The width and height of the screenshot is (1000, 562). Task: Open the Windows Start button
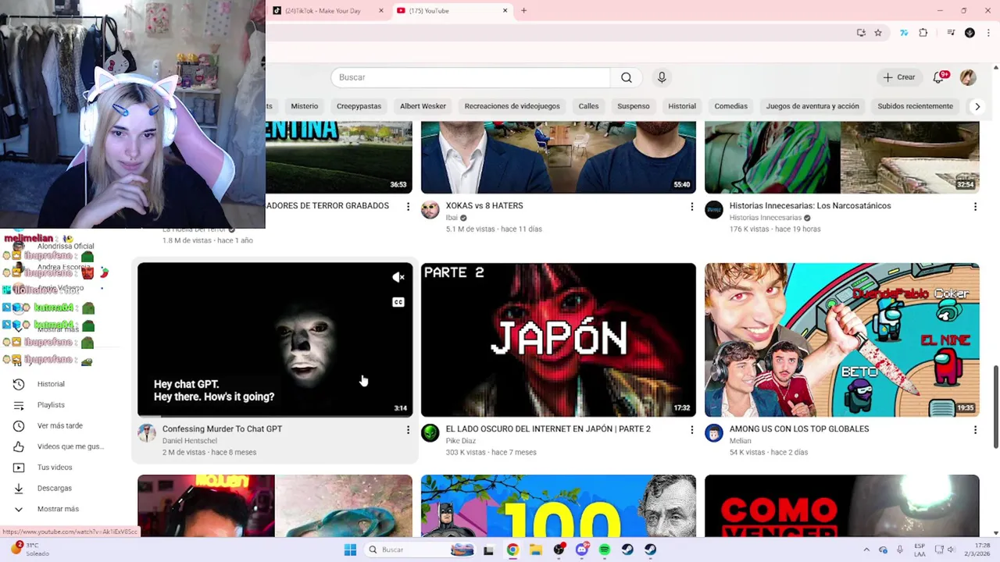click(350, 550)
